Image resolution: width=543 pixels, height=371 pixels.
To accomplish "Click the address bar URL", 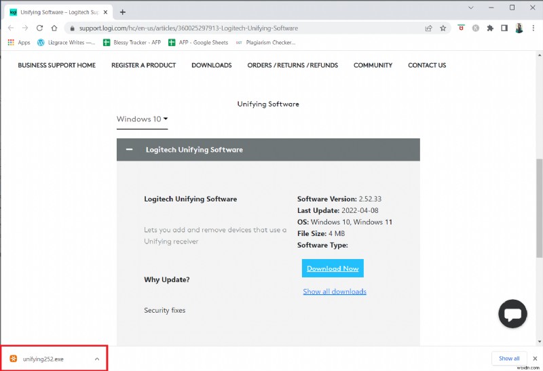I will pos(189,28).
